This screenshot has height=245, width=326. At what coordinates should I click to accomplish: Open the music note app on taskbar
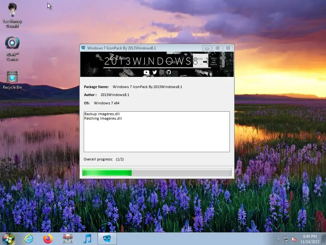[87, 239]
